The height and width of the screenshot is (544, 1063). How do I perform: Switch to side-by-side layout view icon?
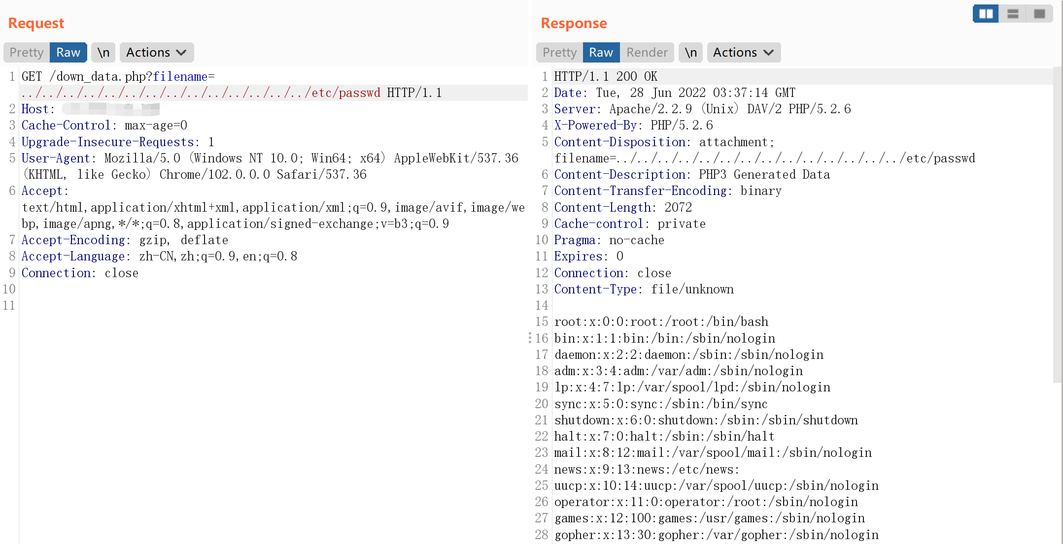point(986,14)
